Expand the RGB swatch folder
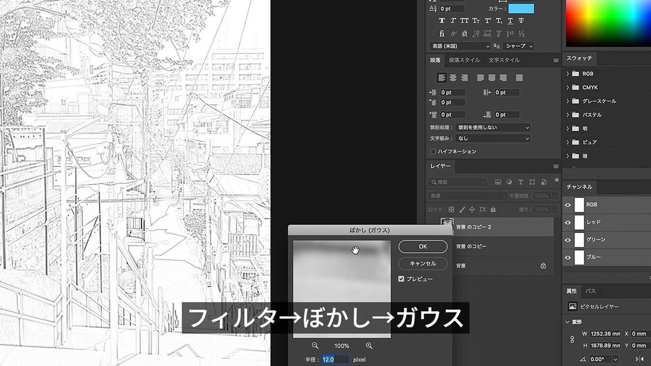 tap(567, 73)
